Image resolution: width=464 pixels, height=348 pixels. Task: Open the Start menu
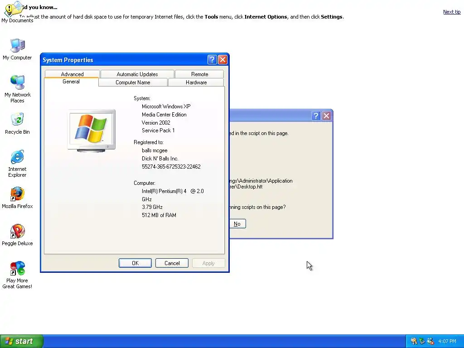[22, 341]
